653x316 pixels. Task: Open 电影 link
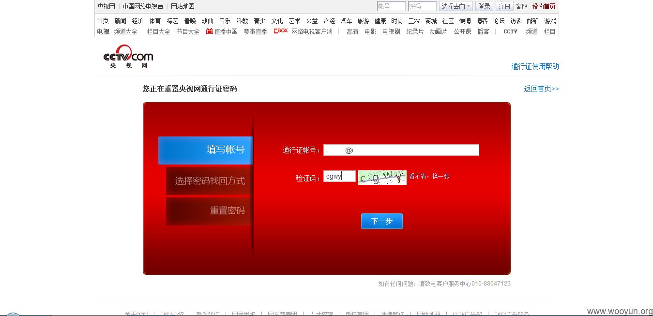coord(370,31)
